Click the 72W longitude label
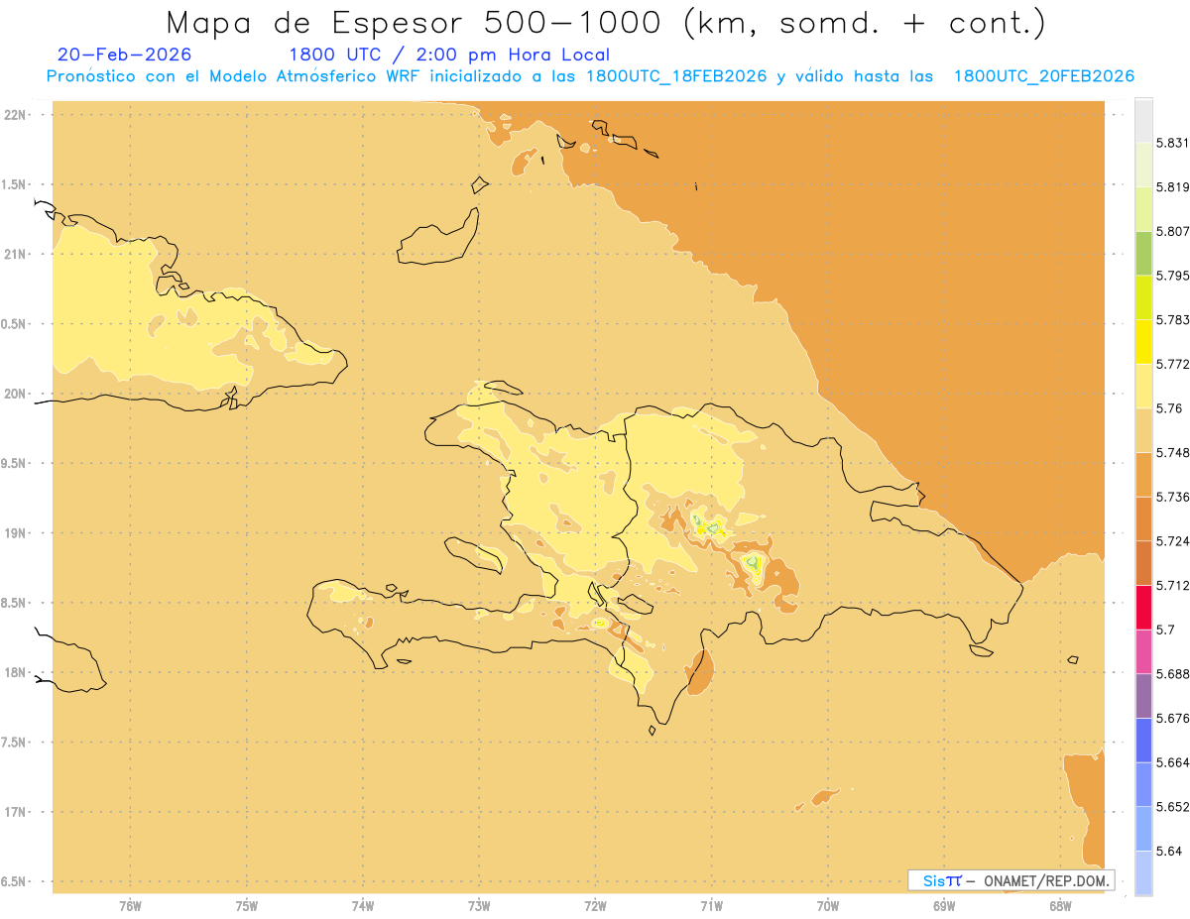The height and width of the screenshot is (919, 1190). point(595,906)
